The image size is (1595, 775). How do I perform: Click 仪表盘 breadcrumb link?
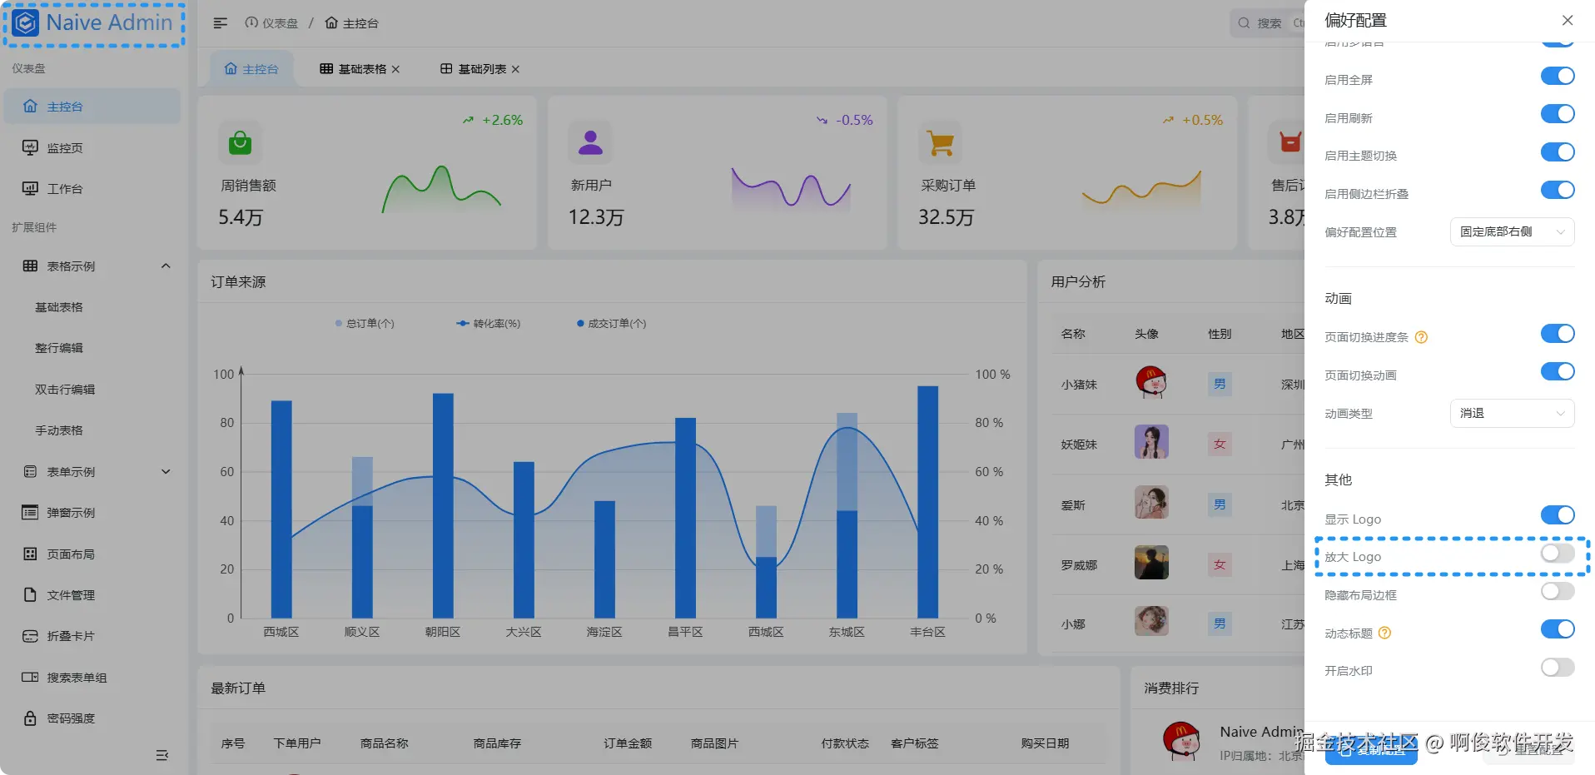coord(271,23)
